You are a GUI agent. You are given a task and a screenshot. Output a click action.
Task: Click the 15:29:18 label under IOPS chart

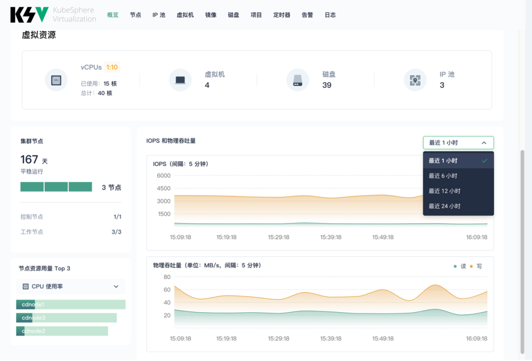point(278,237)
